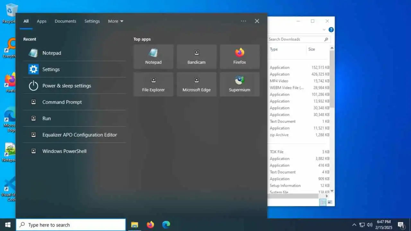Select the zip Archive row

(x=299, y=135)
